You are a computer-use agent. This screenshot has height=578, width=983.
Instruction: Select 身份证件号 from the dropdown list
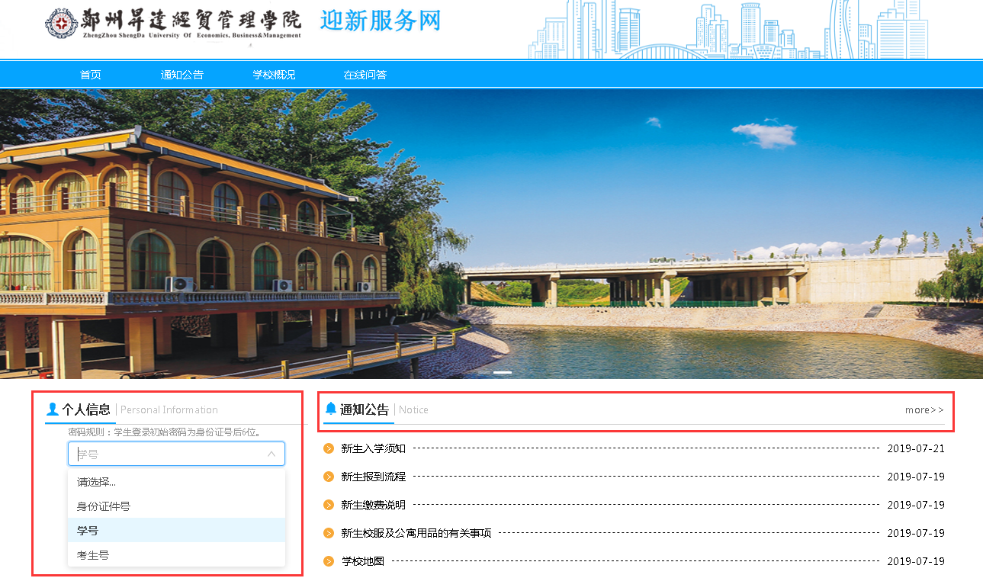point(104,506)
